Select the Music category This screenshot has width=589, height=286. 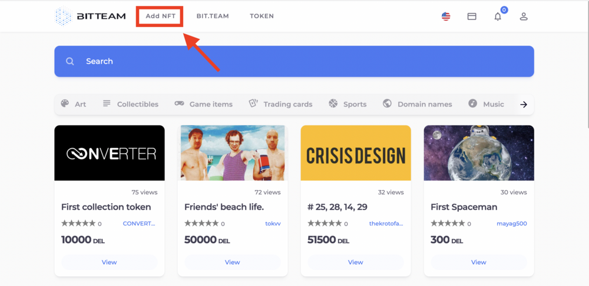(494, 104)
